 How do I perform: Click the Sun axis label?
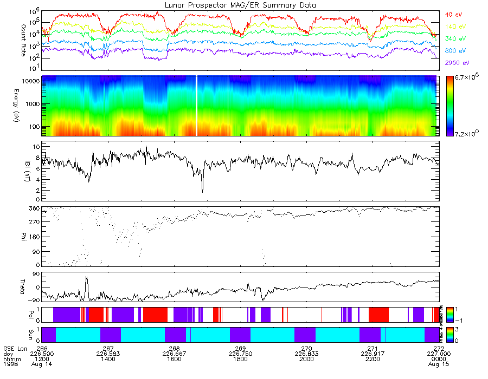[31, 335]
